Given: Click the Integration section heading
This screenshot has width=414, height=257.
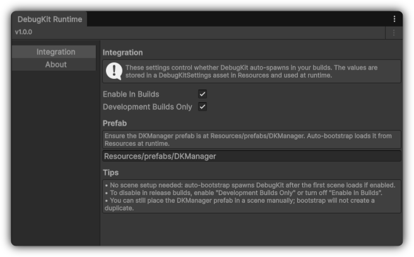Looking at the screenshot, I should click(122, 52).
